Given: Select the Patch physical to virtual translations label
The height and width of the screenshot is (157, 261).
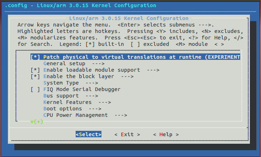Looking at the screenshot, I should (141, 57).
